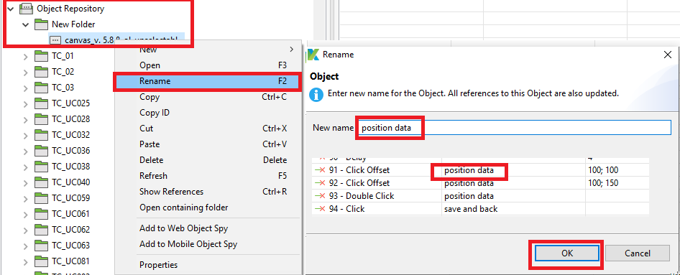Expand the TC_01 folder
This screenshot has width=680, height=275.
pyautogui.click(x=26, y=56)
